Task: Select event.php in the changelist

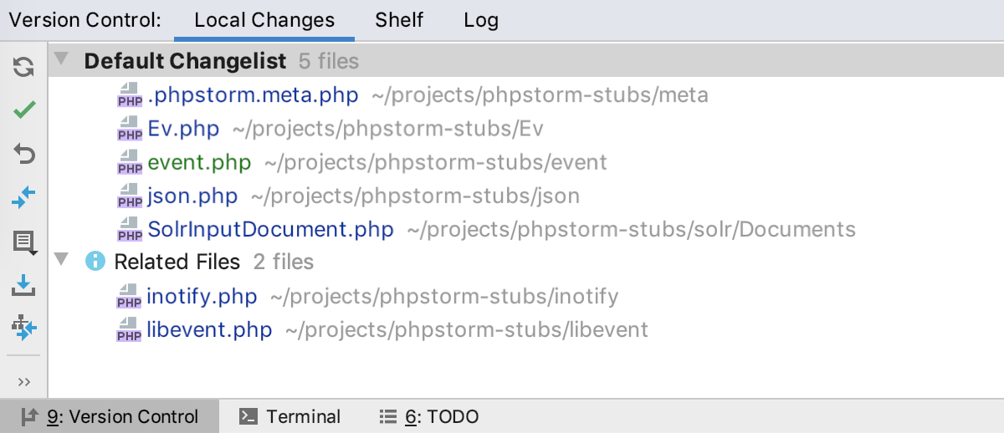Action: (x=199, y=162)
